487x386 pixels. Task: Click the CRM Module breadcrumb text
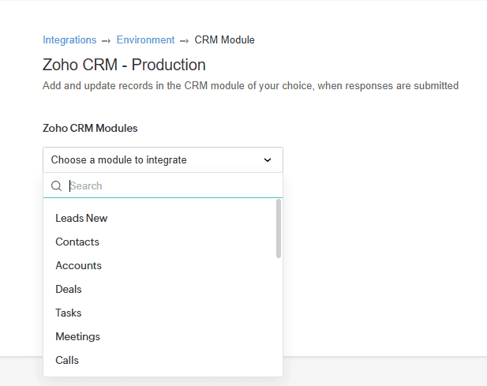click(x=224, y=39)
